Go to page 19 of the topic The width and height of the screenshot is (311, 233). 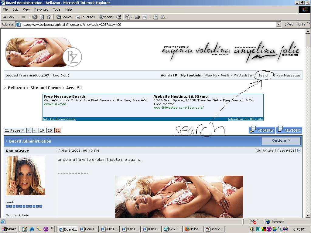(42, 130)
